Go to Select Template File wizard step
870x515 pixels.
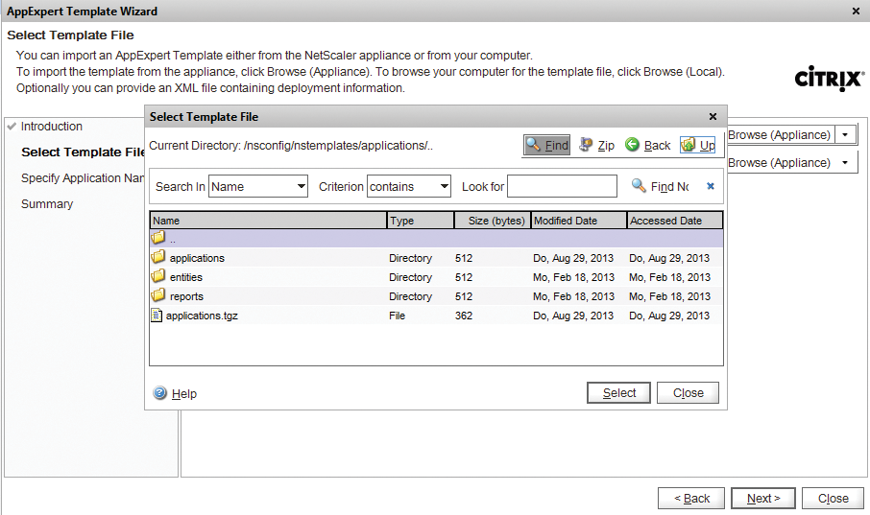point(84,152)
